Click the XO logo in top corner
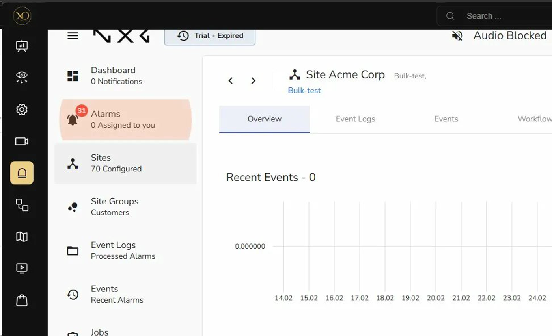 tap(22, 16)
